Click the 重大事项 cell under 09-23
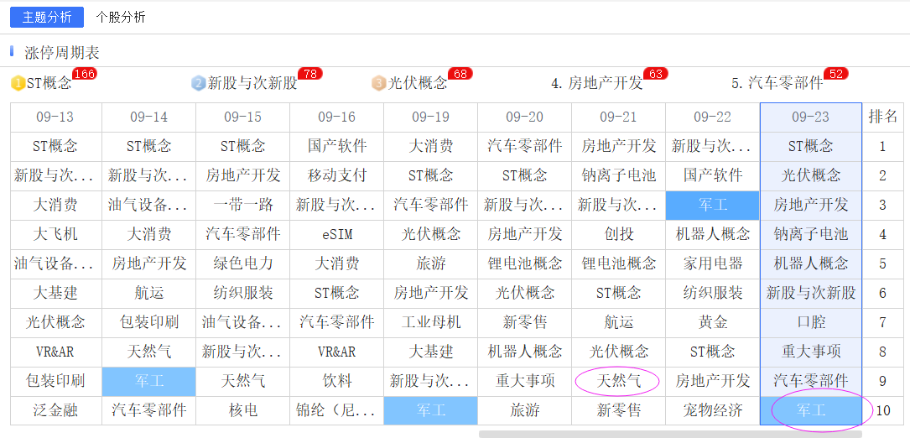The width and height of the screenshot is (910, 438). pos(811,352)
